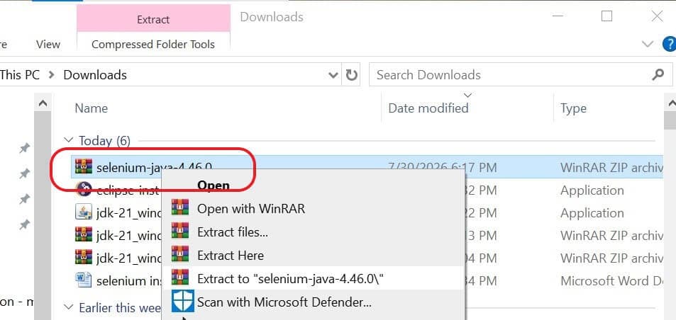Expand the ribbon with the chevron

[647, 44]
